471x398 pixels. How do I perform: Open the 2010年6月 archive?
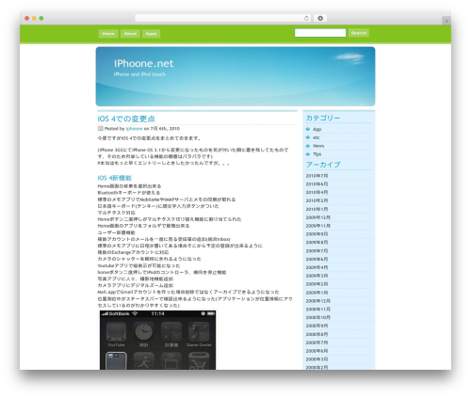317,184
